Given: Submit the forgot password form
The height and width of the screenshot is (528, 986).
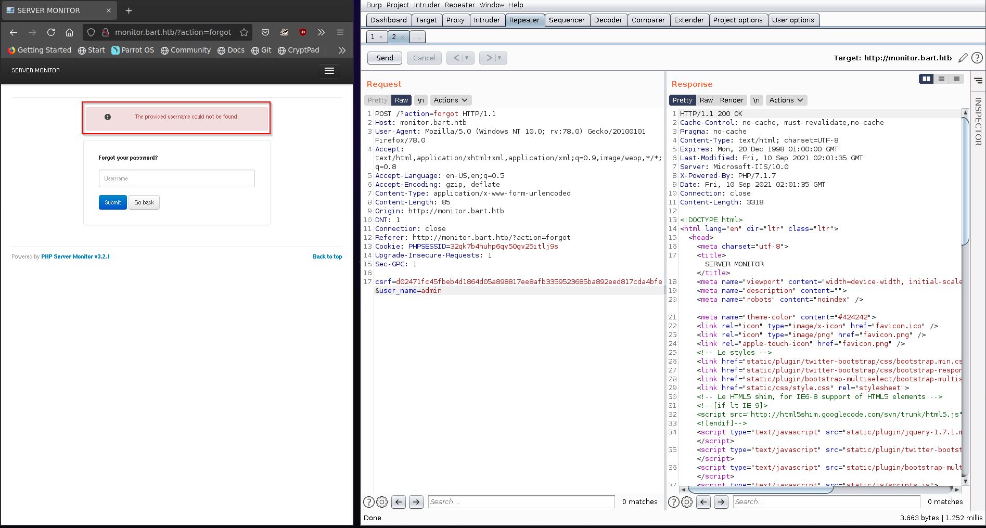Looking at the screenshot, I should pos(113,202).
